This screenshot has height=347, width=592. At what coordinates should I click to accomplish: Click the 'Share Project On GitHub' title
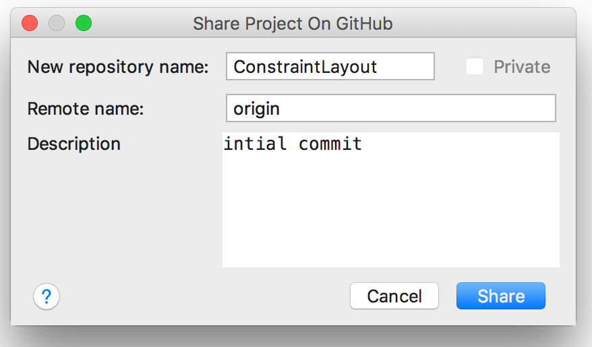click(293, 24)
